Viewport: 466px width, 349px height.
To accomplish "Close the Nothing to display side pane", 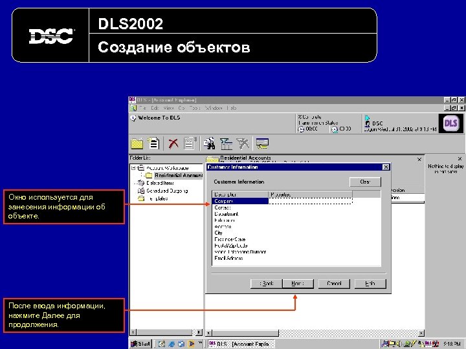I will [460, 159].
